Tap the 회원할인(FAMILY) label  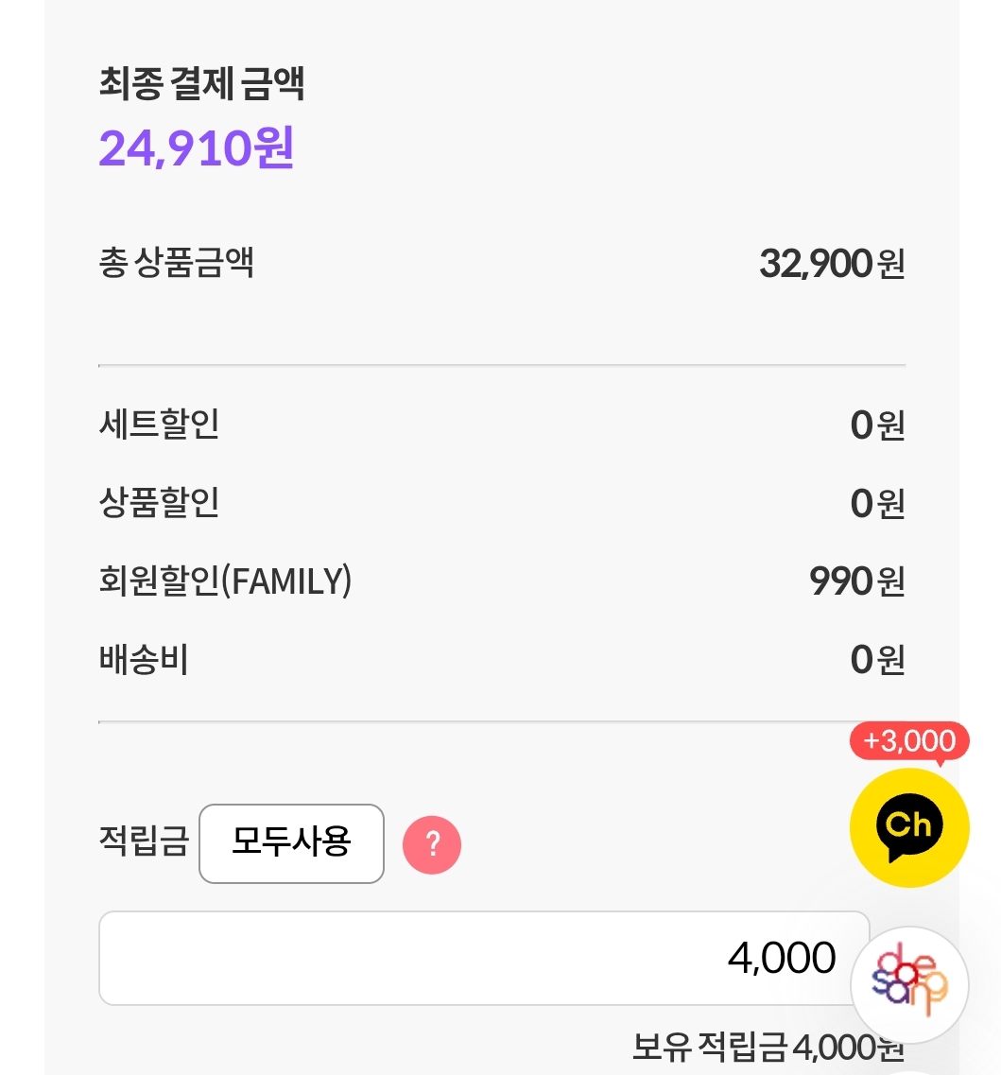225,581
